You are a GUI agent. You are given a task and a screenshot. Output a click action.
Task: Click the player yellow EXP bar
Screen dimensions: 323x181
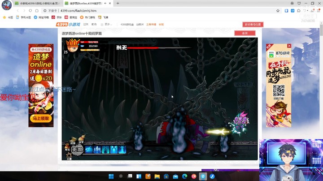(90, 50)
